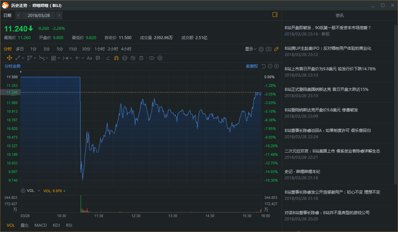Click the date field 2018/03/28
This screenshot has height=232, width=398.
click(x=39, y=15)
